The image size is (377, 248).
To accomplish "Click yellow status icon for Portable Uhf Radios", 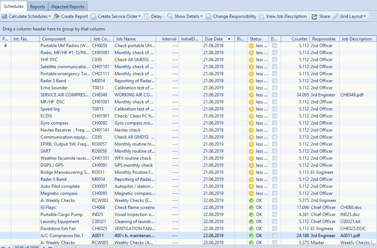I will [251, 46].
